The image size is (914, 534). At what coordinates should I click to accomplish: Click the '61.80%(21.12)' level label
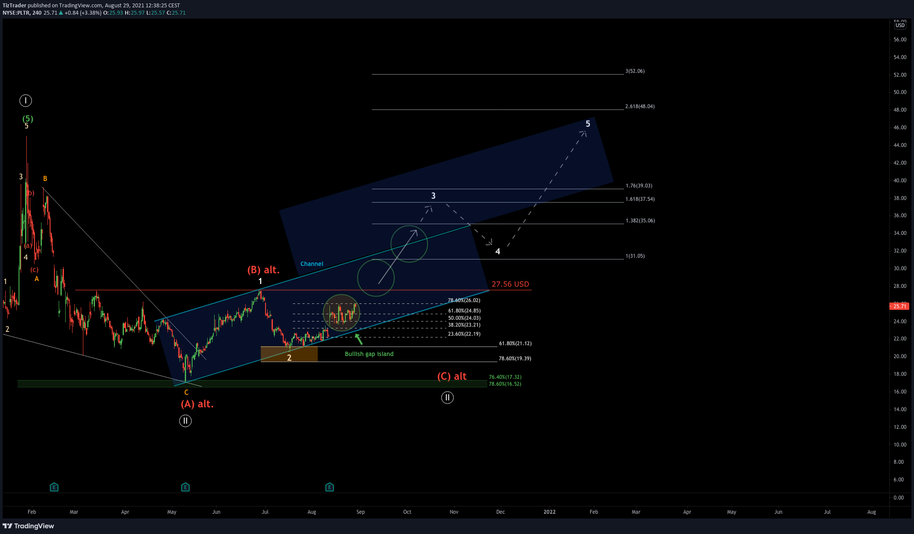[x=515, y=344]
